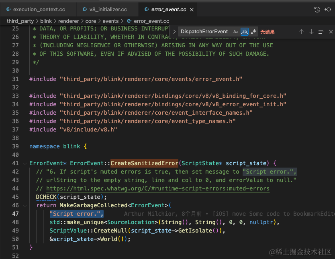The height and width of the screenshot is (259, 335).
Task: Click the 无结果 no-results label
Action: (x=267, y=32)
